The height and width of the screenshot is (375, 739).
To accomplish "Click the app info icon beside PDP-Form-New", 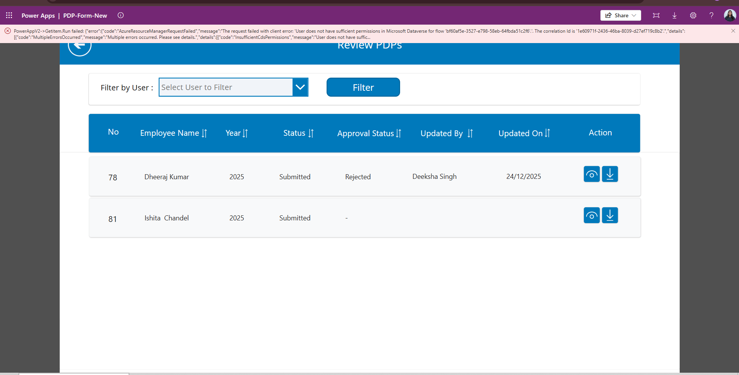I will (121, 15).
